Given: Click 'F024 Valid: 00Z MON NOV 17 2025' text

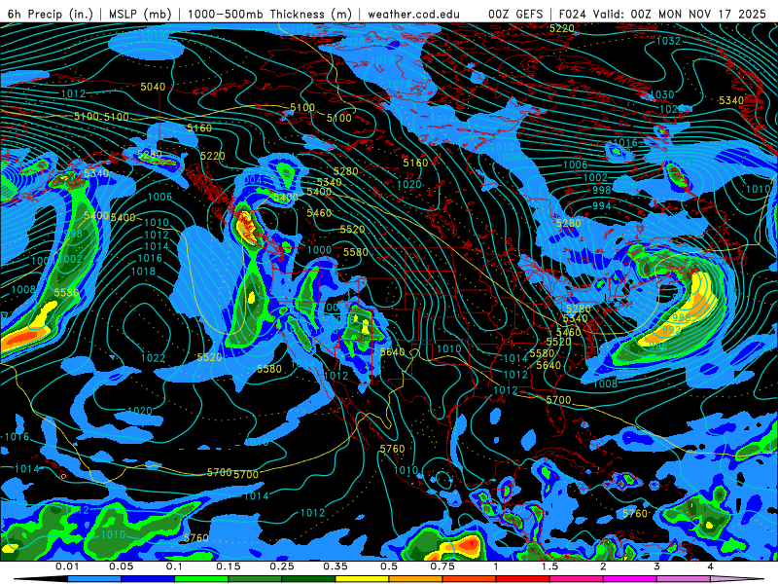Looking at the screenshot, I should click(x=662, y=14).
